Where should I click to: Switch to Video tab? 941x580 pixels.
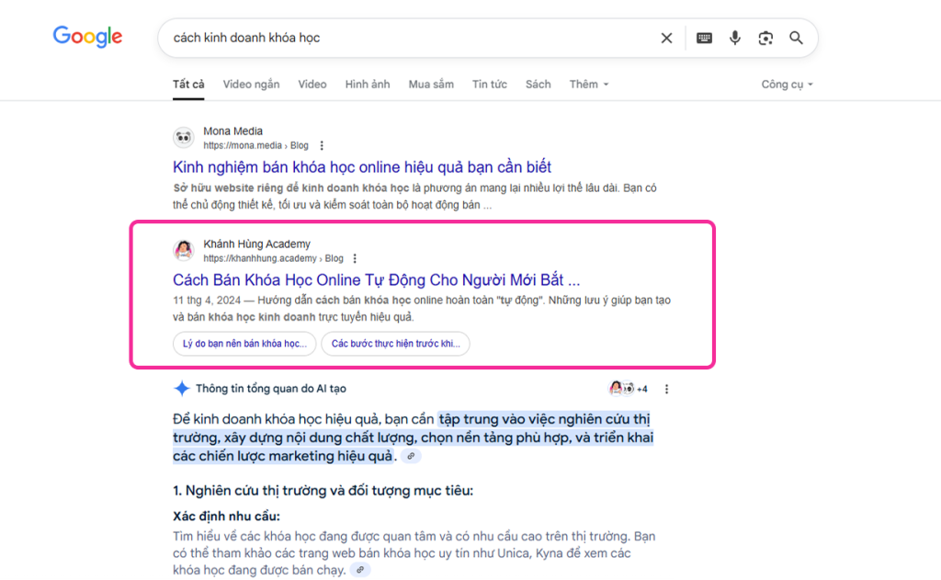pos(312,84)
